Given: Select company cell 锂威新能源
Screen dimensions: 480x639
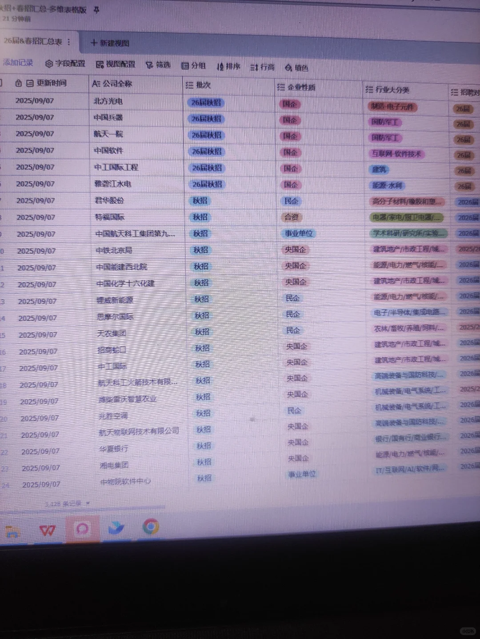Looking at the screenshot, I should tap(115, 300).
